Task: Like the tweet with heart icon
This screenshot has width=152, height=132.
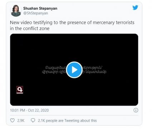Action: tap(13, 121)
